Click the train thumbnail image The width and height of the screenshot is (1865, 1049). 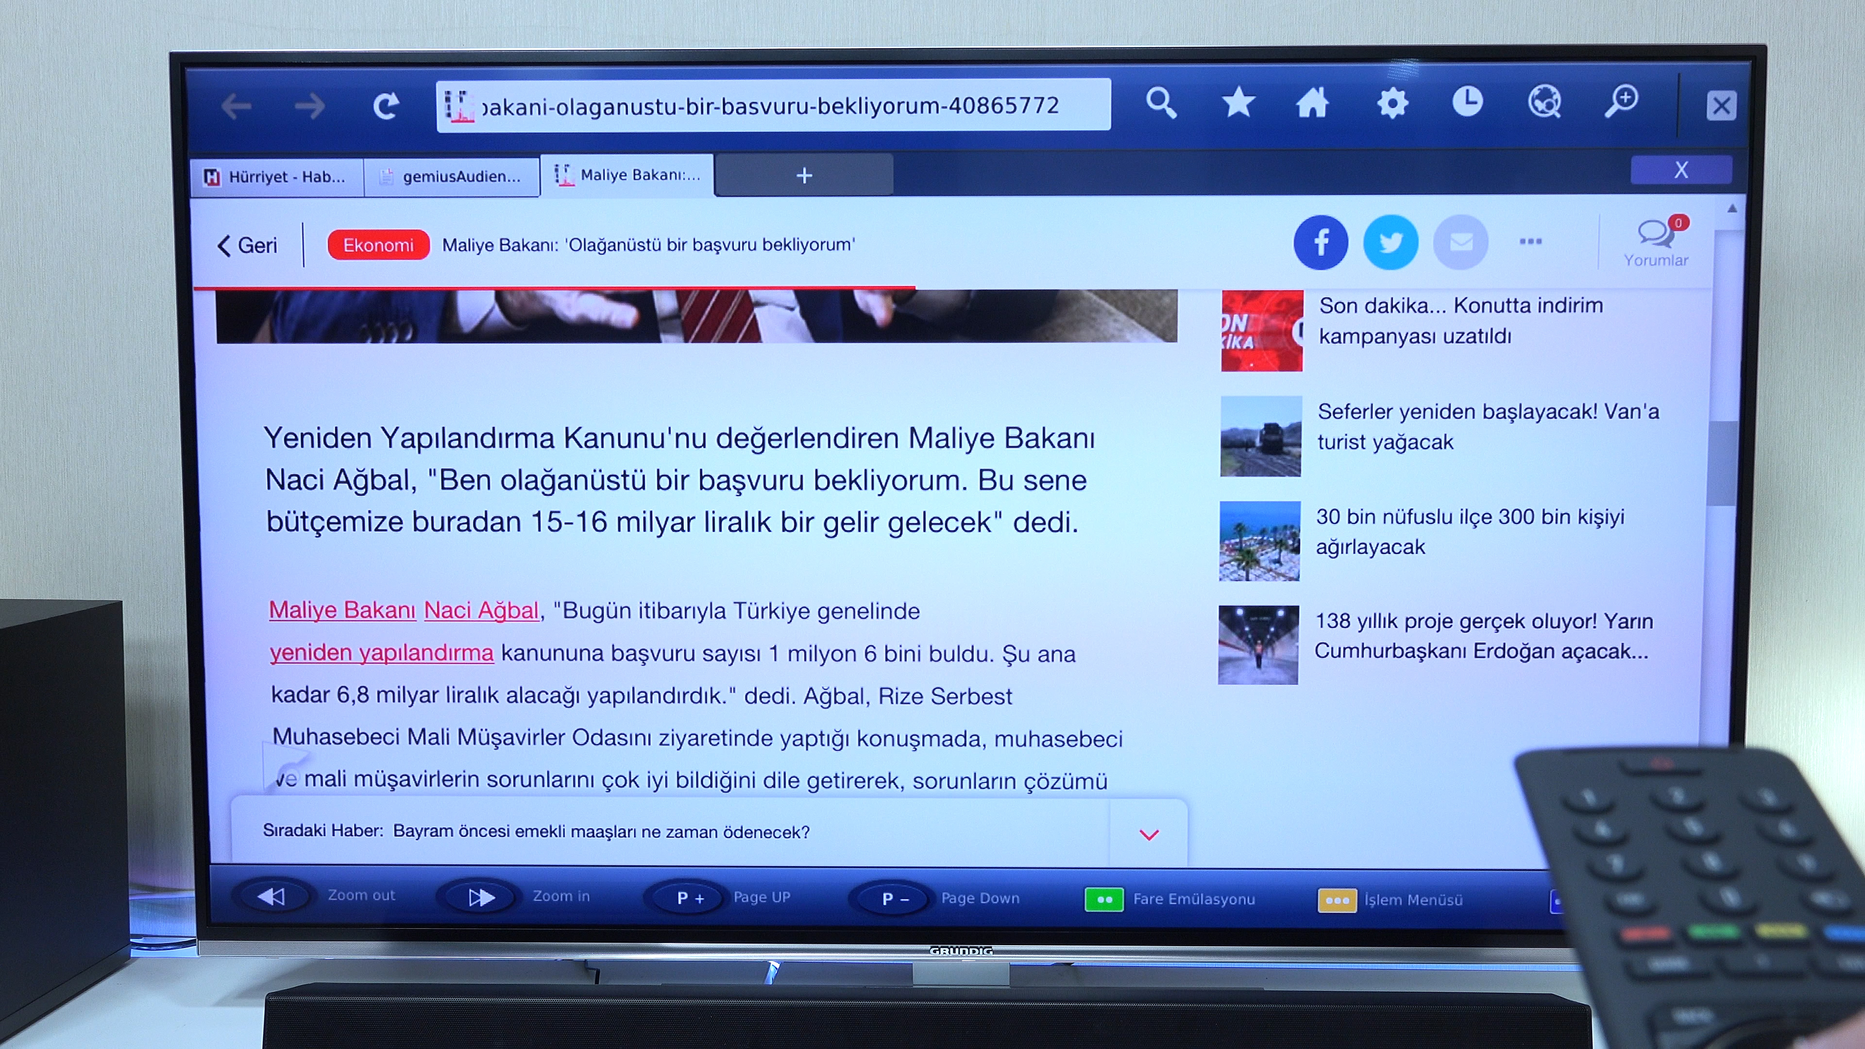pos(1260,436)
